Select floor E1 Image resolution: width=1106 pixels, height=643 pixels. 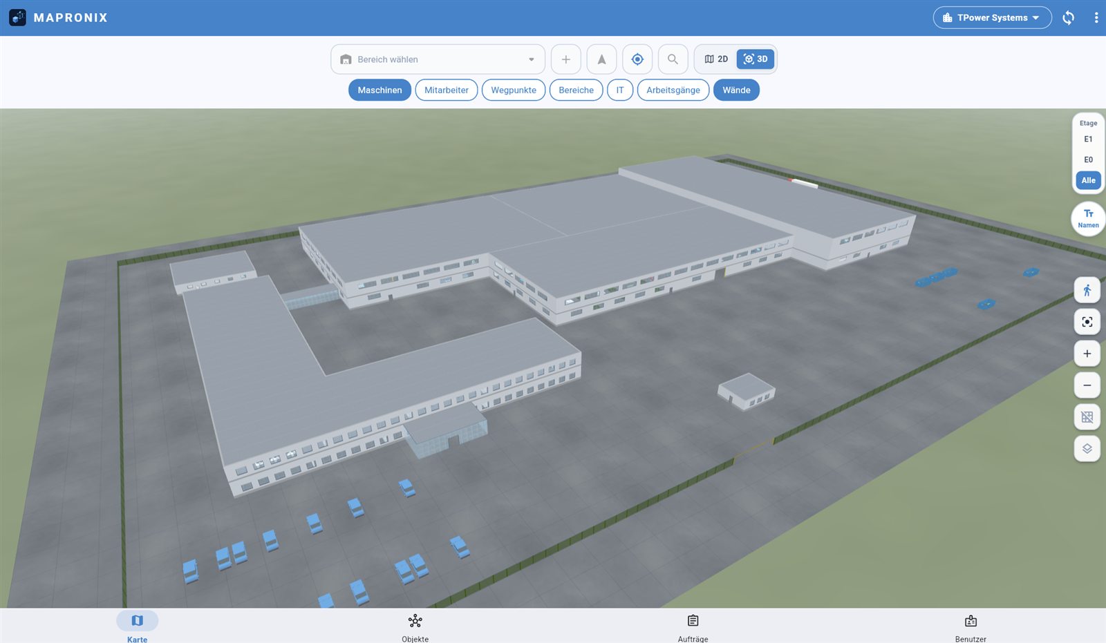coord(1088,140)
